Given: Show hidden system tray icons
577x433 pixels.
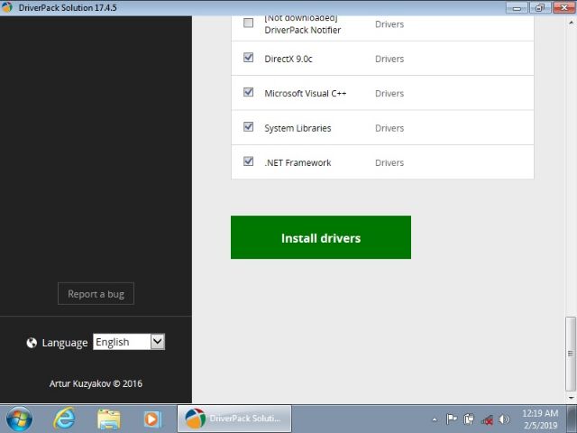Looking at the screenshot, I should 435,419.
